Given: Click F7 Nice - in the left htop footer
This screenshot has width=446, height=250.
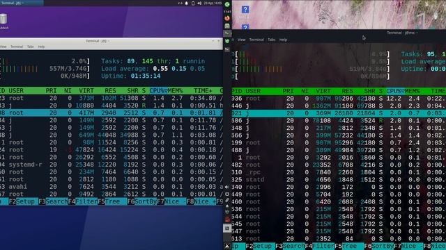Looking at the screenshot, I should 171,201.
